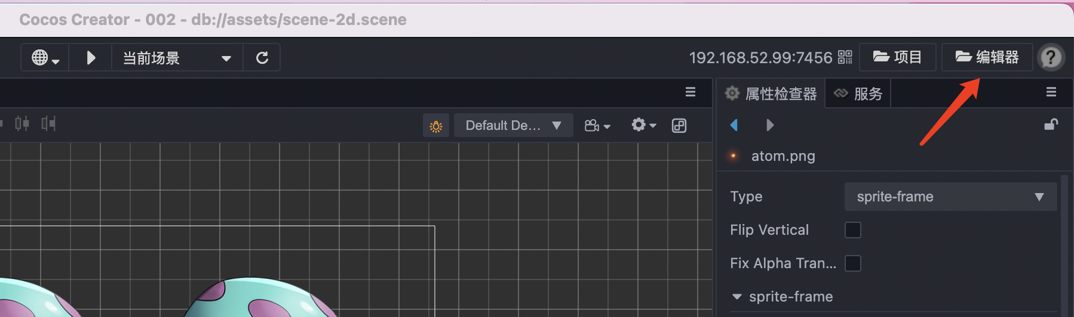Viewport: 1074px width, 317px height.
Task: Click the atom.png orange asset icon
Action: click(734, 156)
